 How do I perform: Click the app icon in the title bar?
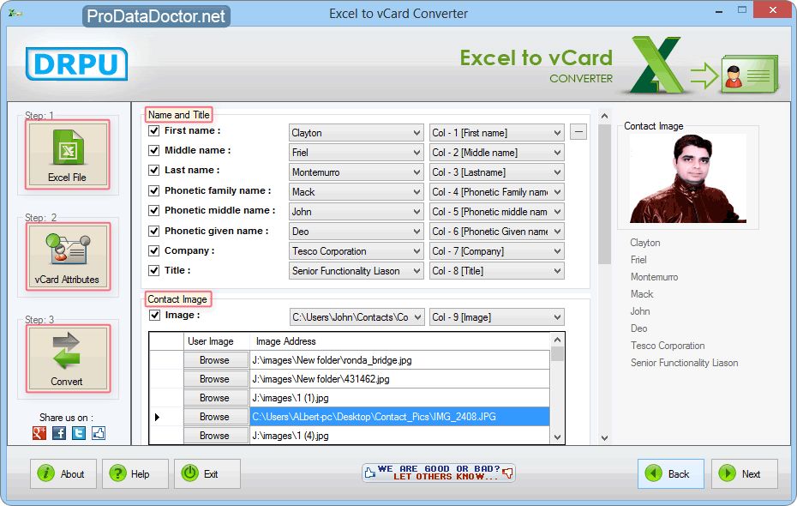(x=15, y=13)
